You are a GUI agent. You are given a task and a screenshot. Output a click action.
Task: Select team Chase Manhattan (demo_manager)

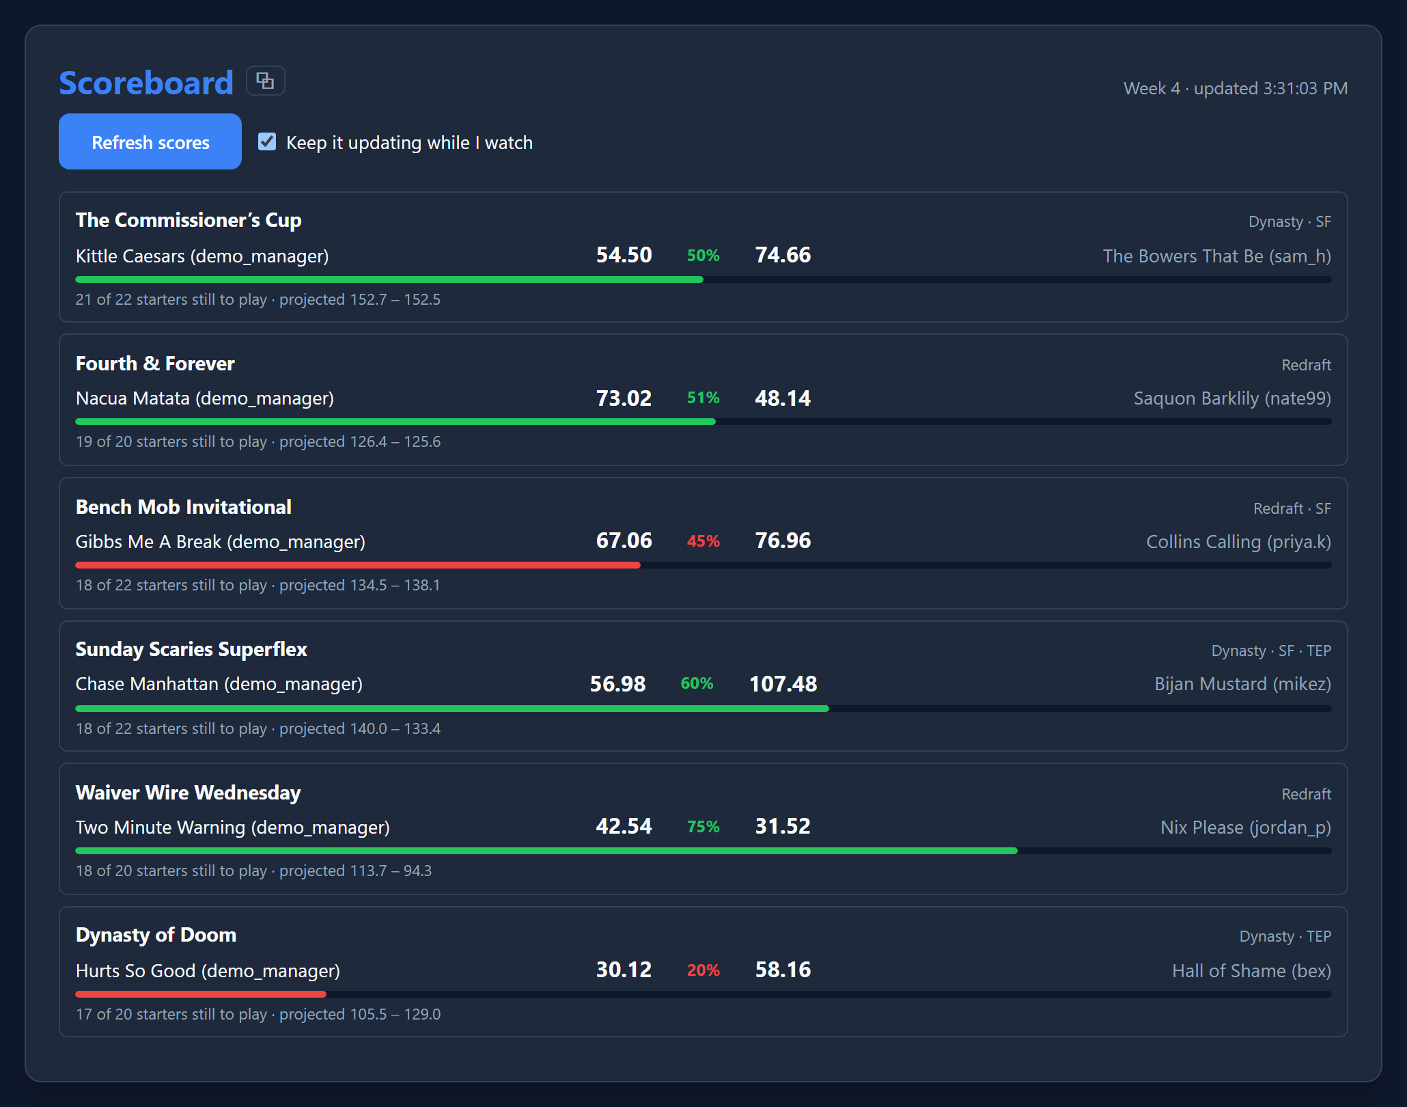pyautogui.click(x=219, y=684)
